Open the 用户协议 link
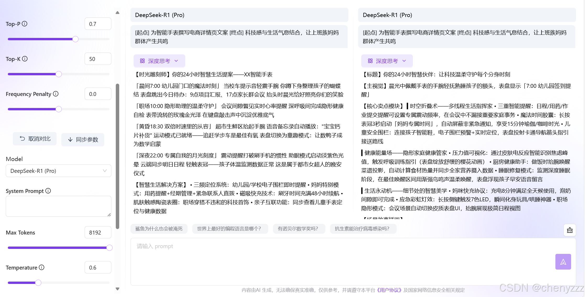 [389, 290]
